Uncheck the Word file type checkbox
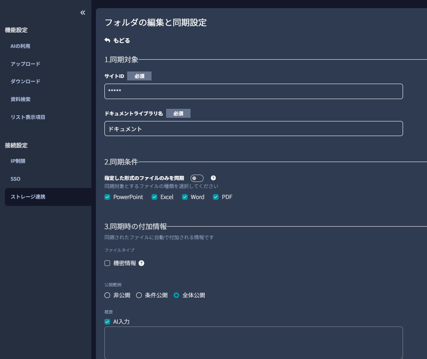The image size is (427, 359). coord(185,197)
